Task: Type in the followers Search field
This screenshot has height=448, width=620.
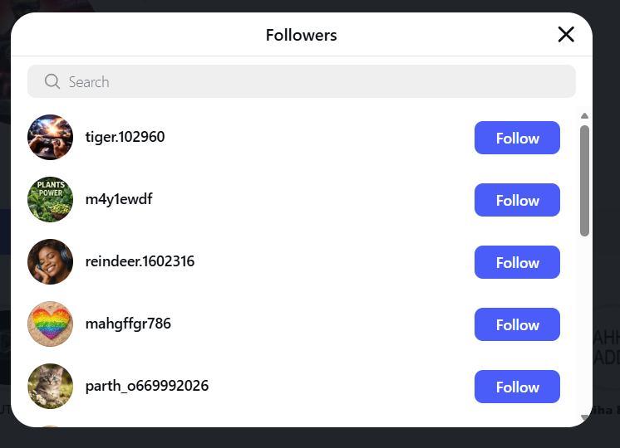Action: point(316,81)
